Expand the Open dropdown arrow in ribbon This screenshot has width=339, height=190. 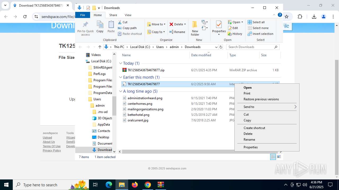pos(242,22)
